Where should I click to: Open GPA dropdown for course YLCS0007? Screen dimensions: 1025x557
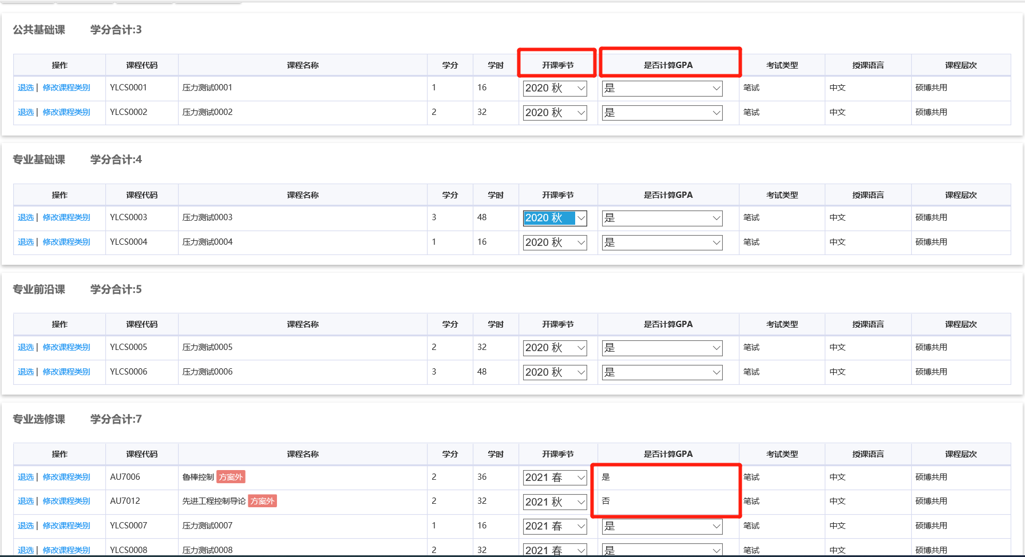pos(662,526)
